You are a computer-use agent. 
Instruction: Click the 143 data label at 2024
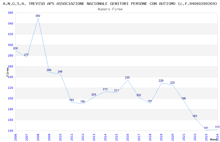click(x=217, y=127)
